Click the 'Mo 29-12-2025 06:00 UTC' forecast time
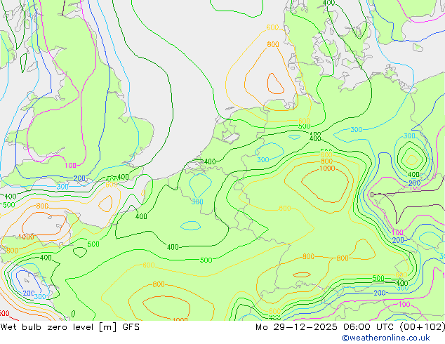This screenshot has width=445, height=344. 325,327
